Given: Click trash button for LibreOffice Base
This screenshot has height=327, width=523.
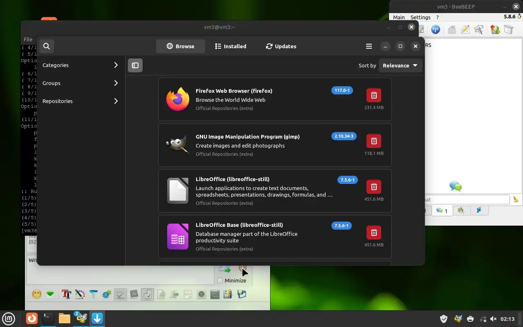Looking at the screenshot, I should (374, 233).
